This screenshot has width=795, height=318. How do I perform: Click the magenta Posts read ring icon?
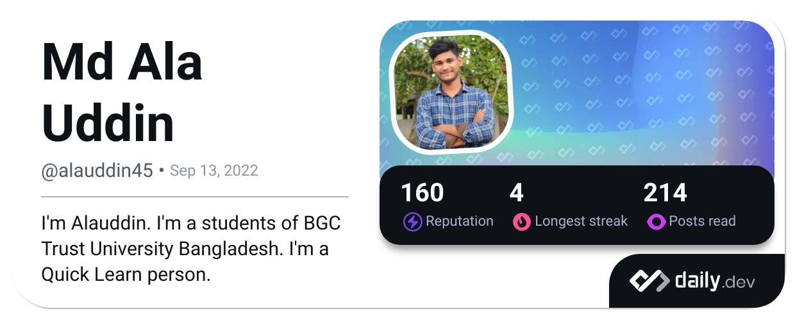pos(656,222)
